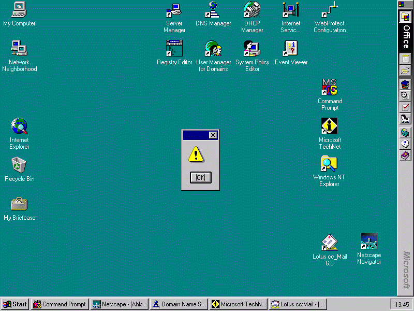The height and width of the screenshot is (311, 414).
Task: Switch to Domain Name Service taskbar button
Action: (179, 304)
